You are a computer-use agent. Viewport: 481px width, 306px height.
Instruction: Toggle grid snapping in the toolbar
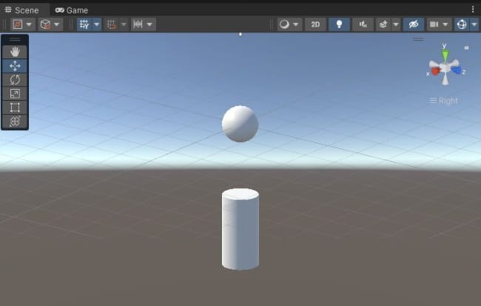tap(111, 24)
